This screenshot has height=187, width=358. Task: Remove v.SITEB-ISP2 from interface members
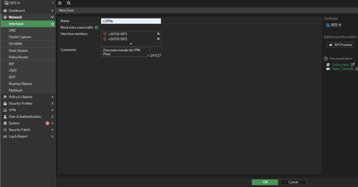click(158, 39)
